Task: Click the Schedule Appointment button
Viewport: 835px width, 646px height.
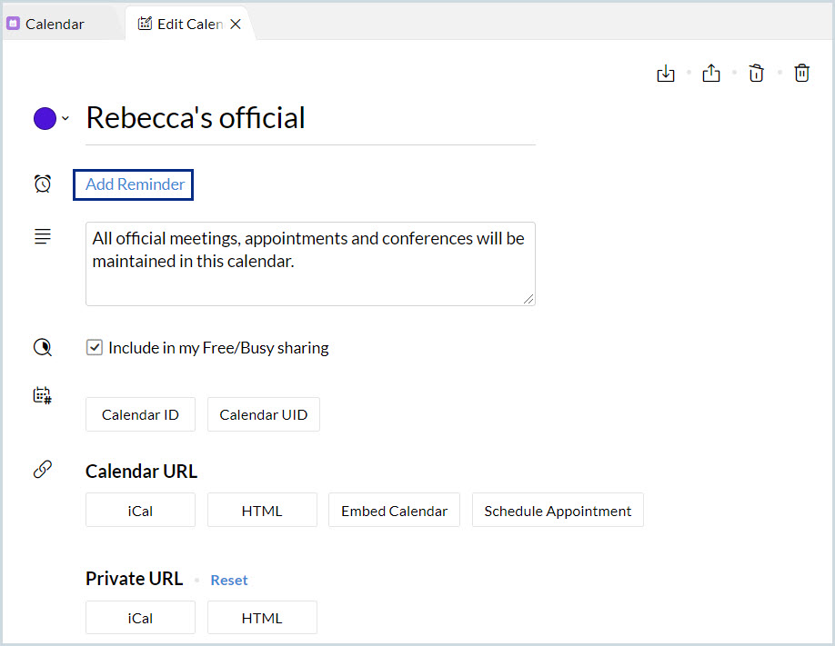Action: 558,512
